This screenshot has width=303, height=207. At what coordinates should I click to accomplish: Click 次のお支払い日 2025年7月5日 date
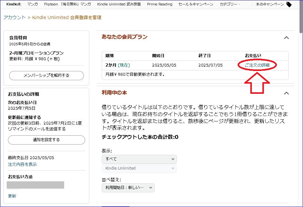[x=22, y=108]
